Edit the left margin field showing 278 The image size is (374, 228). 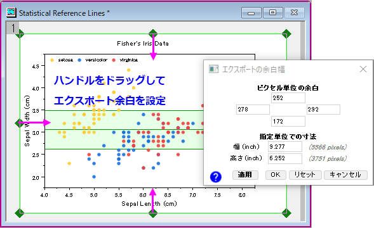tap(253, 110)
